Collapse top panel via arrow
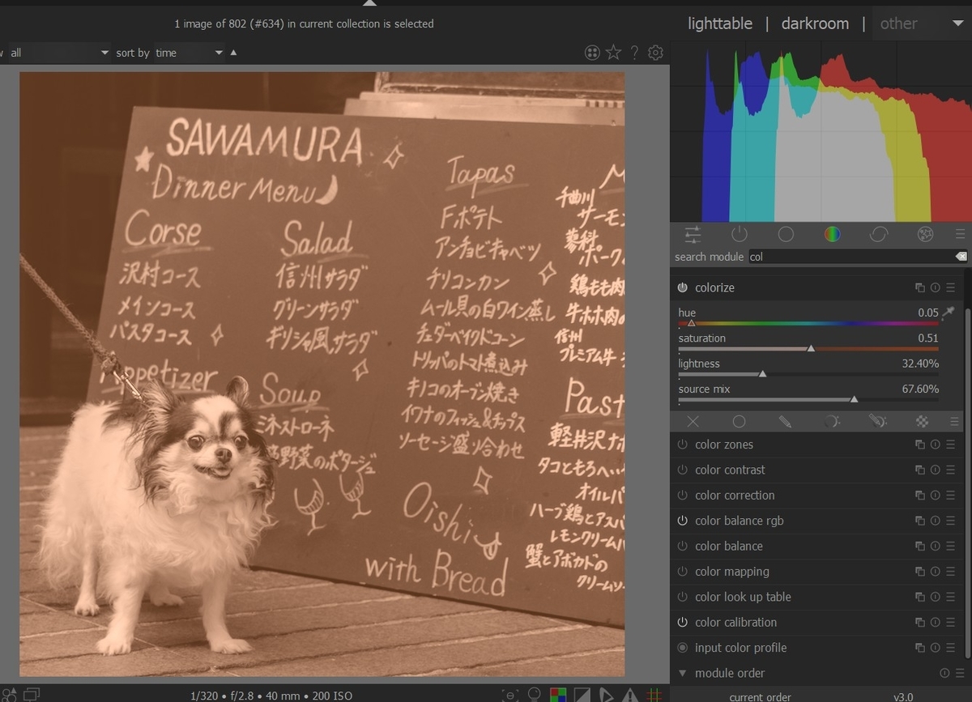The height and width of the screenshot is (702, 972). click(x=369, y=3)
